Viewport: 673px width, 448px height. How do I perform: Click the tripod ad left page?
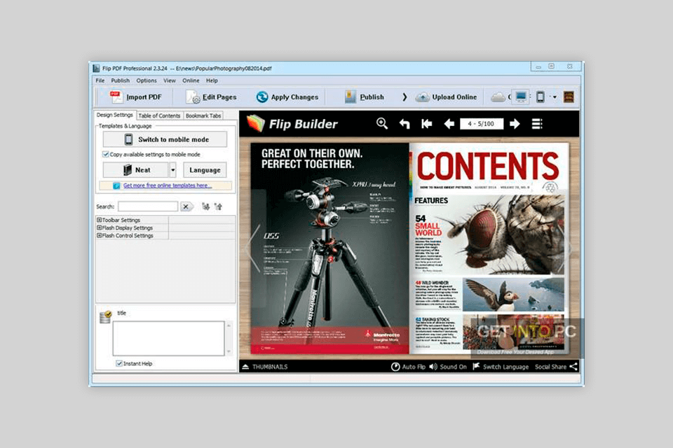pos(329,248)
